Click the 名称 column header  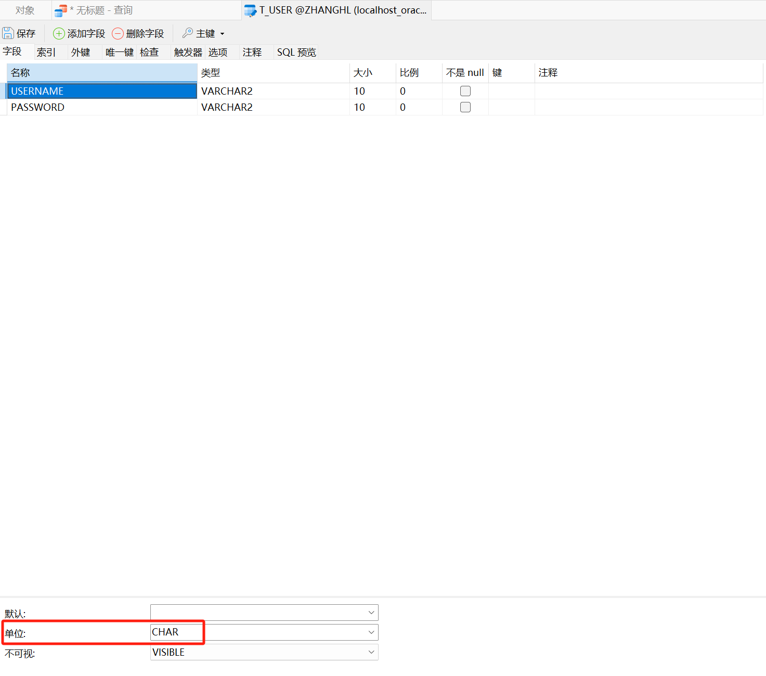point(102,73)
